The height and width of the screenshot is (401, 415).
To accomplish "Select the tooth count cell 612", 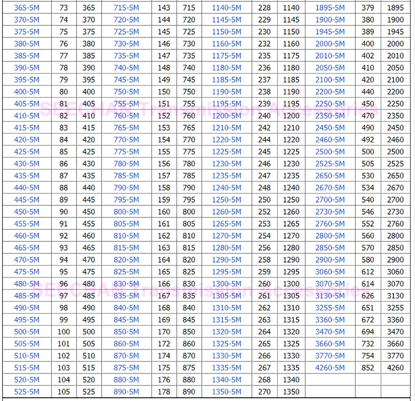I will tap(368, 272).
